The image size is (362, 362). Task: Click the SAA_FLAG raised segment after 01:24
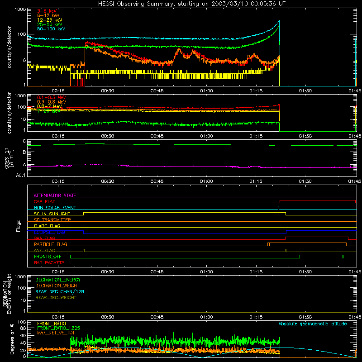click(317, 237)
